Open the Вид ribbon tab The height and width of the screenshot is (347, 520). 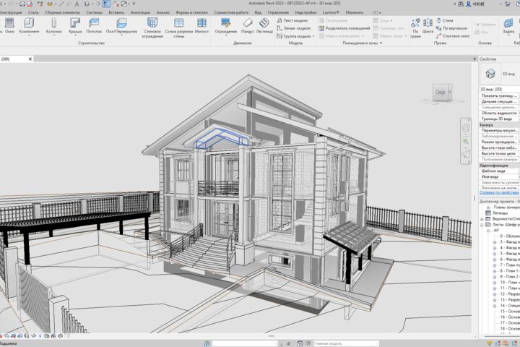258,12
